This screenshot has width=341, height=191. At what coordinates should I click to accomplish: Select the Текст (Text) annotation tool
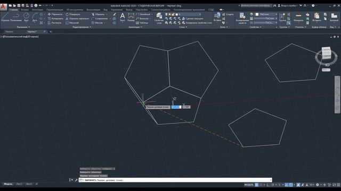(123, 17)
